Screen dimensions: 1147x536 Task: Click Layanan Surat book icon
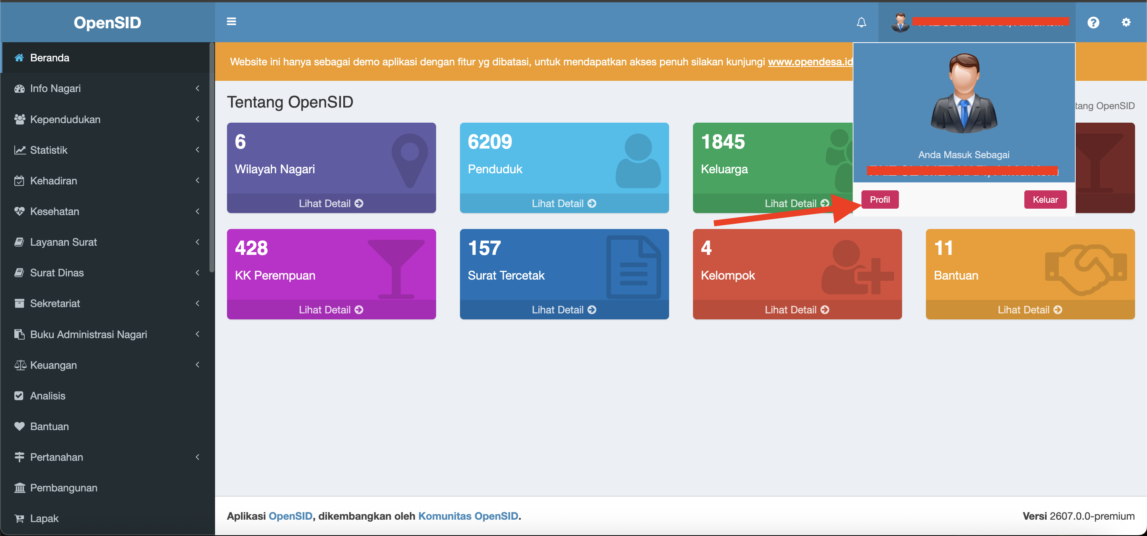tap(19, 242)
